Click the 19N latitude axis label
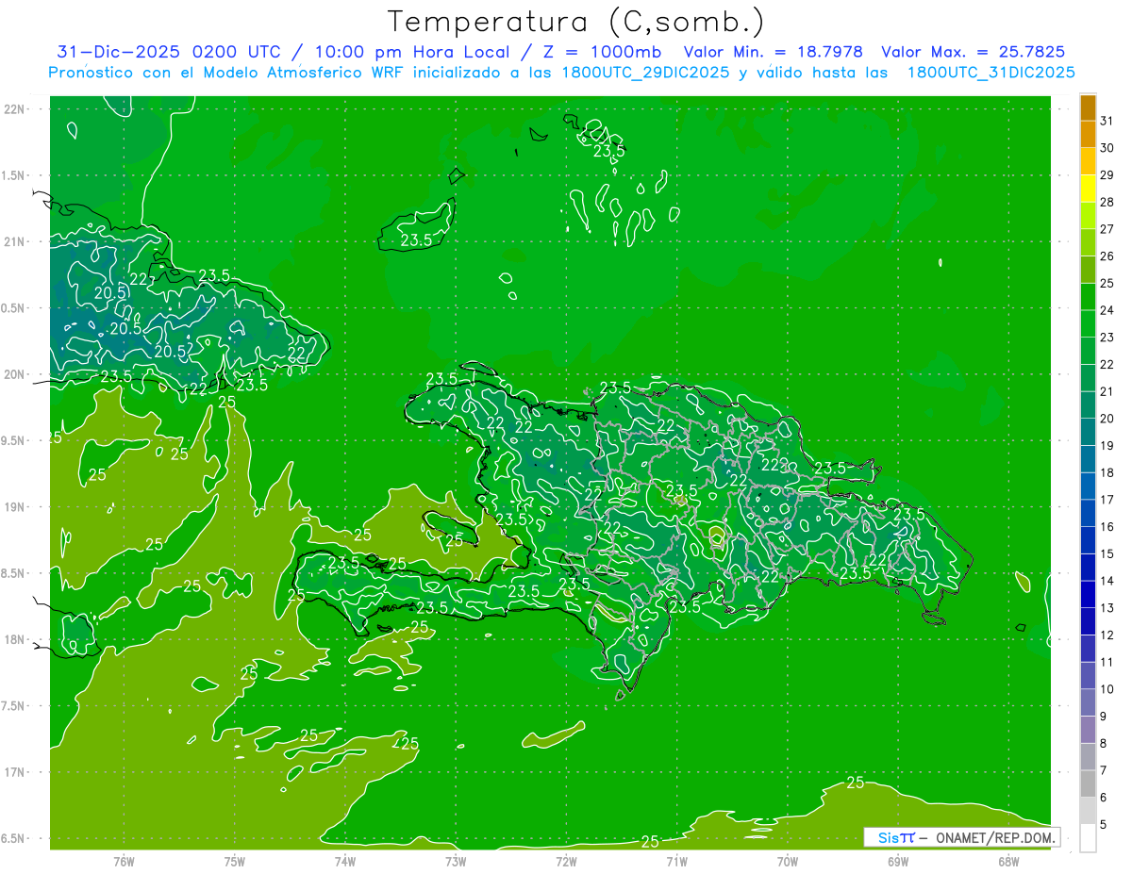This screenshot has width=1132, height=874. [14, 507]
